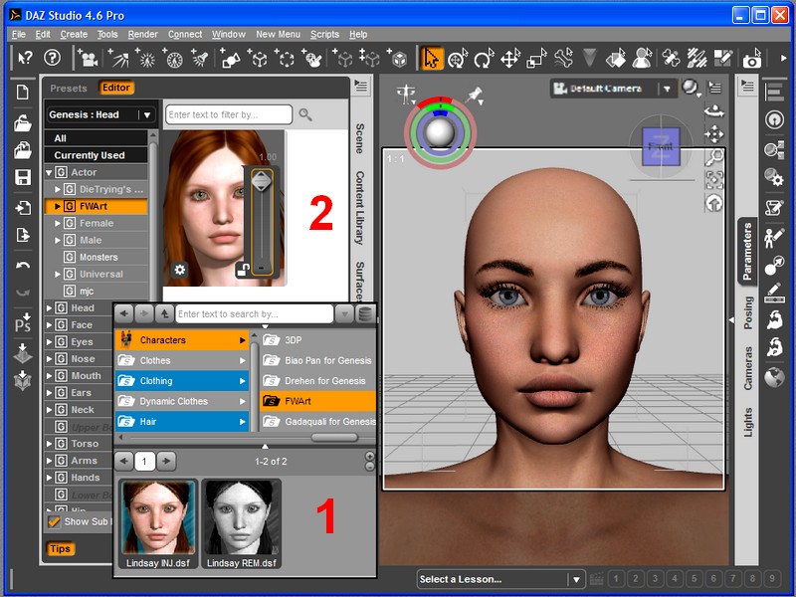
Task: Open the File menu
Action: pos(19,34)
